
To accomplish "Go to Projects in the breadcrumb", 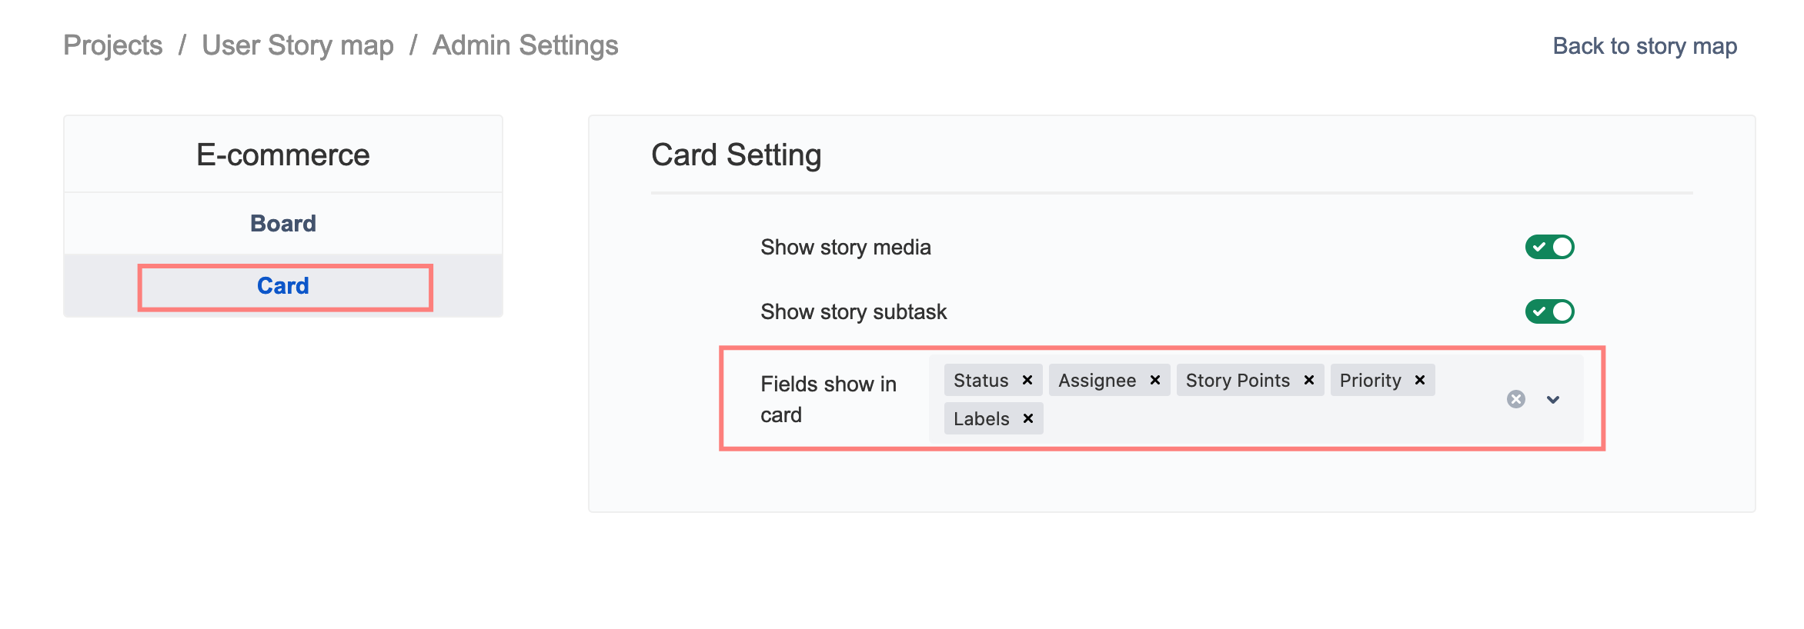I will point(113,45).
